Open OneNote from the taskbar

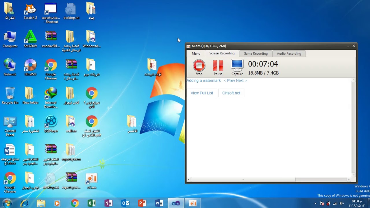(x=108, y=203)
